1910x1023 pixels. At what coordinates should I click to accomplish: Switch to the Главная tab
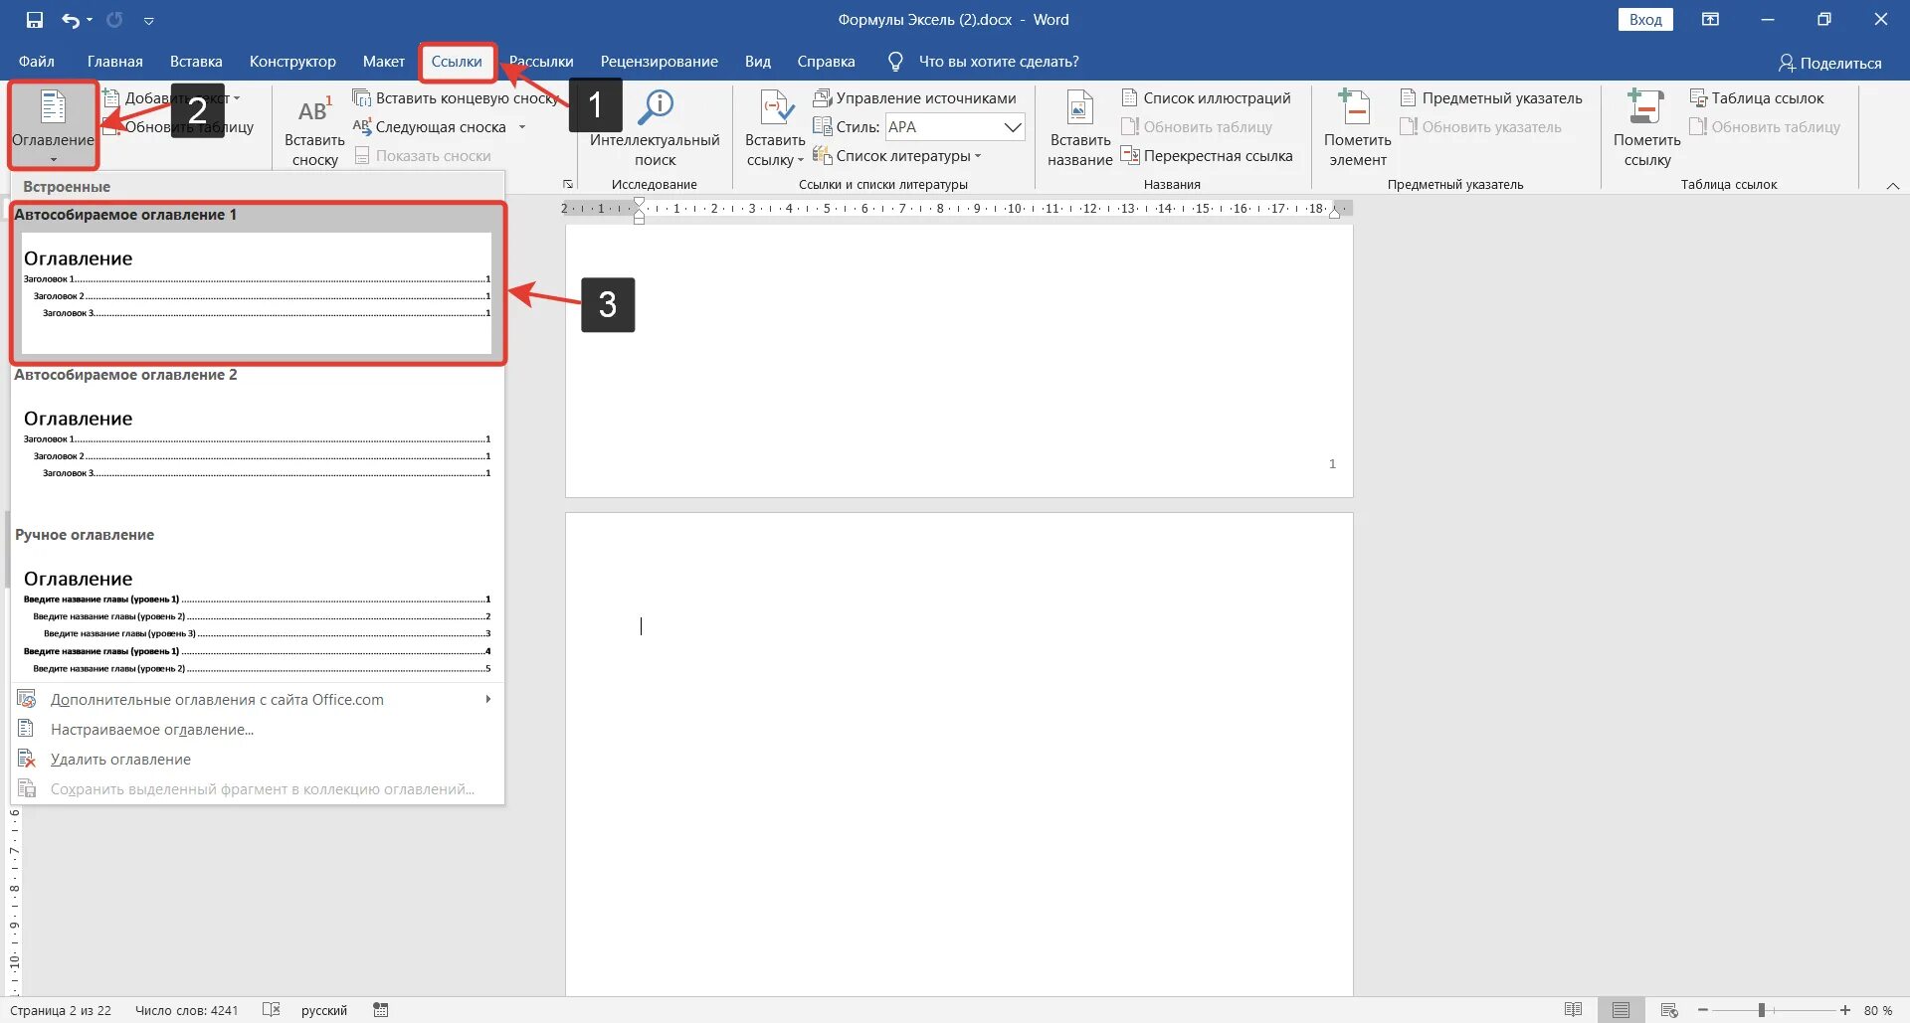(115, 62)
